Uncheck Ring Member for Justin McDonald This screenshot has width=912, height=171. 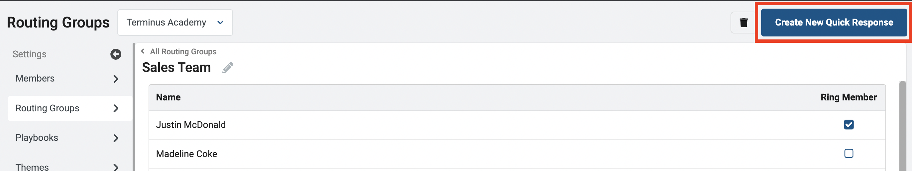(x=849, y=125)
